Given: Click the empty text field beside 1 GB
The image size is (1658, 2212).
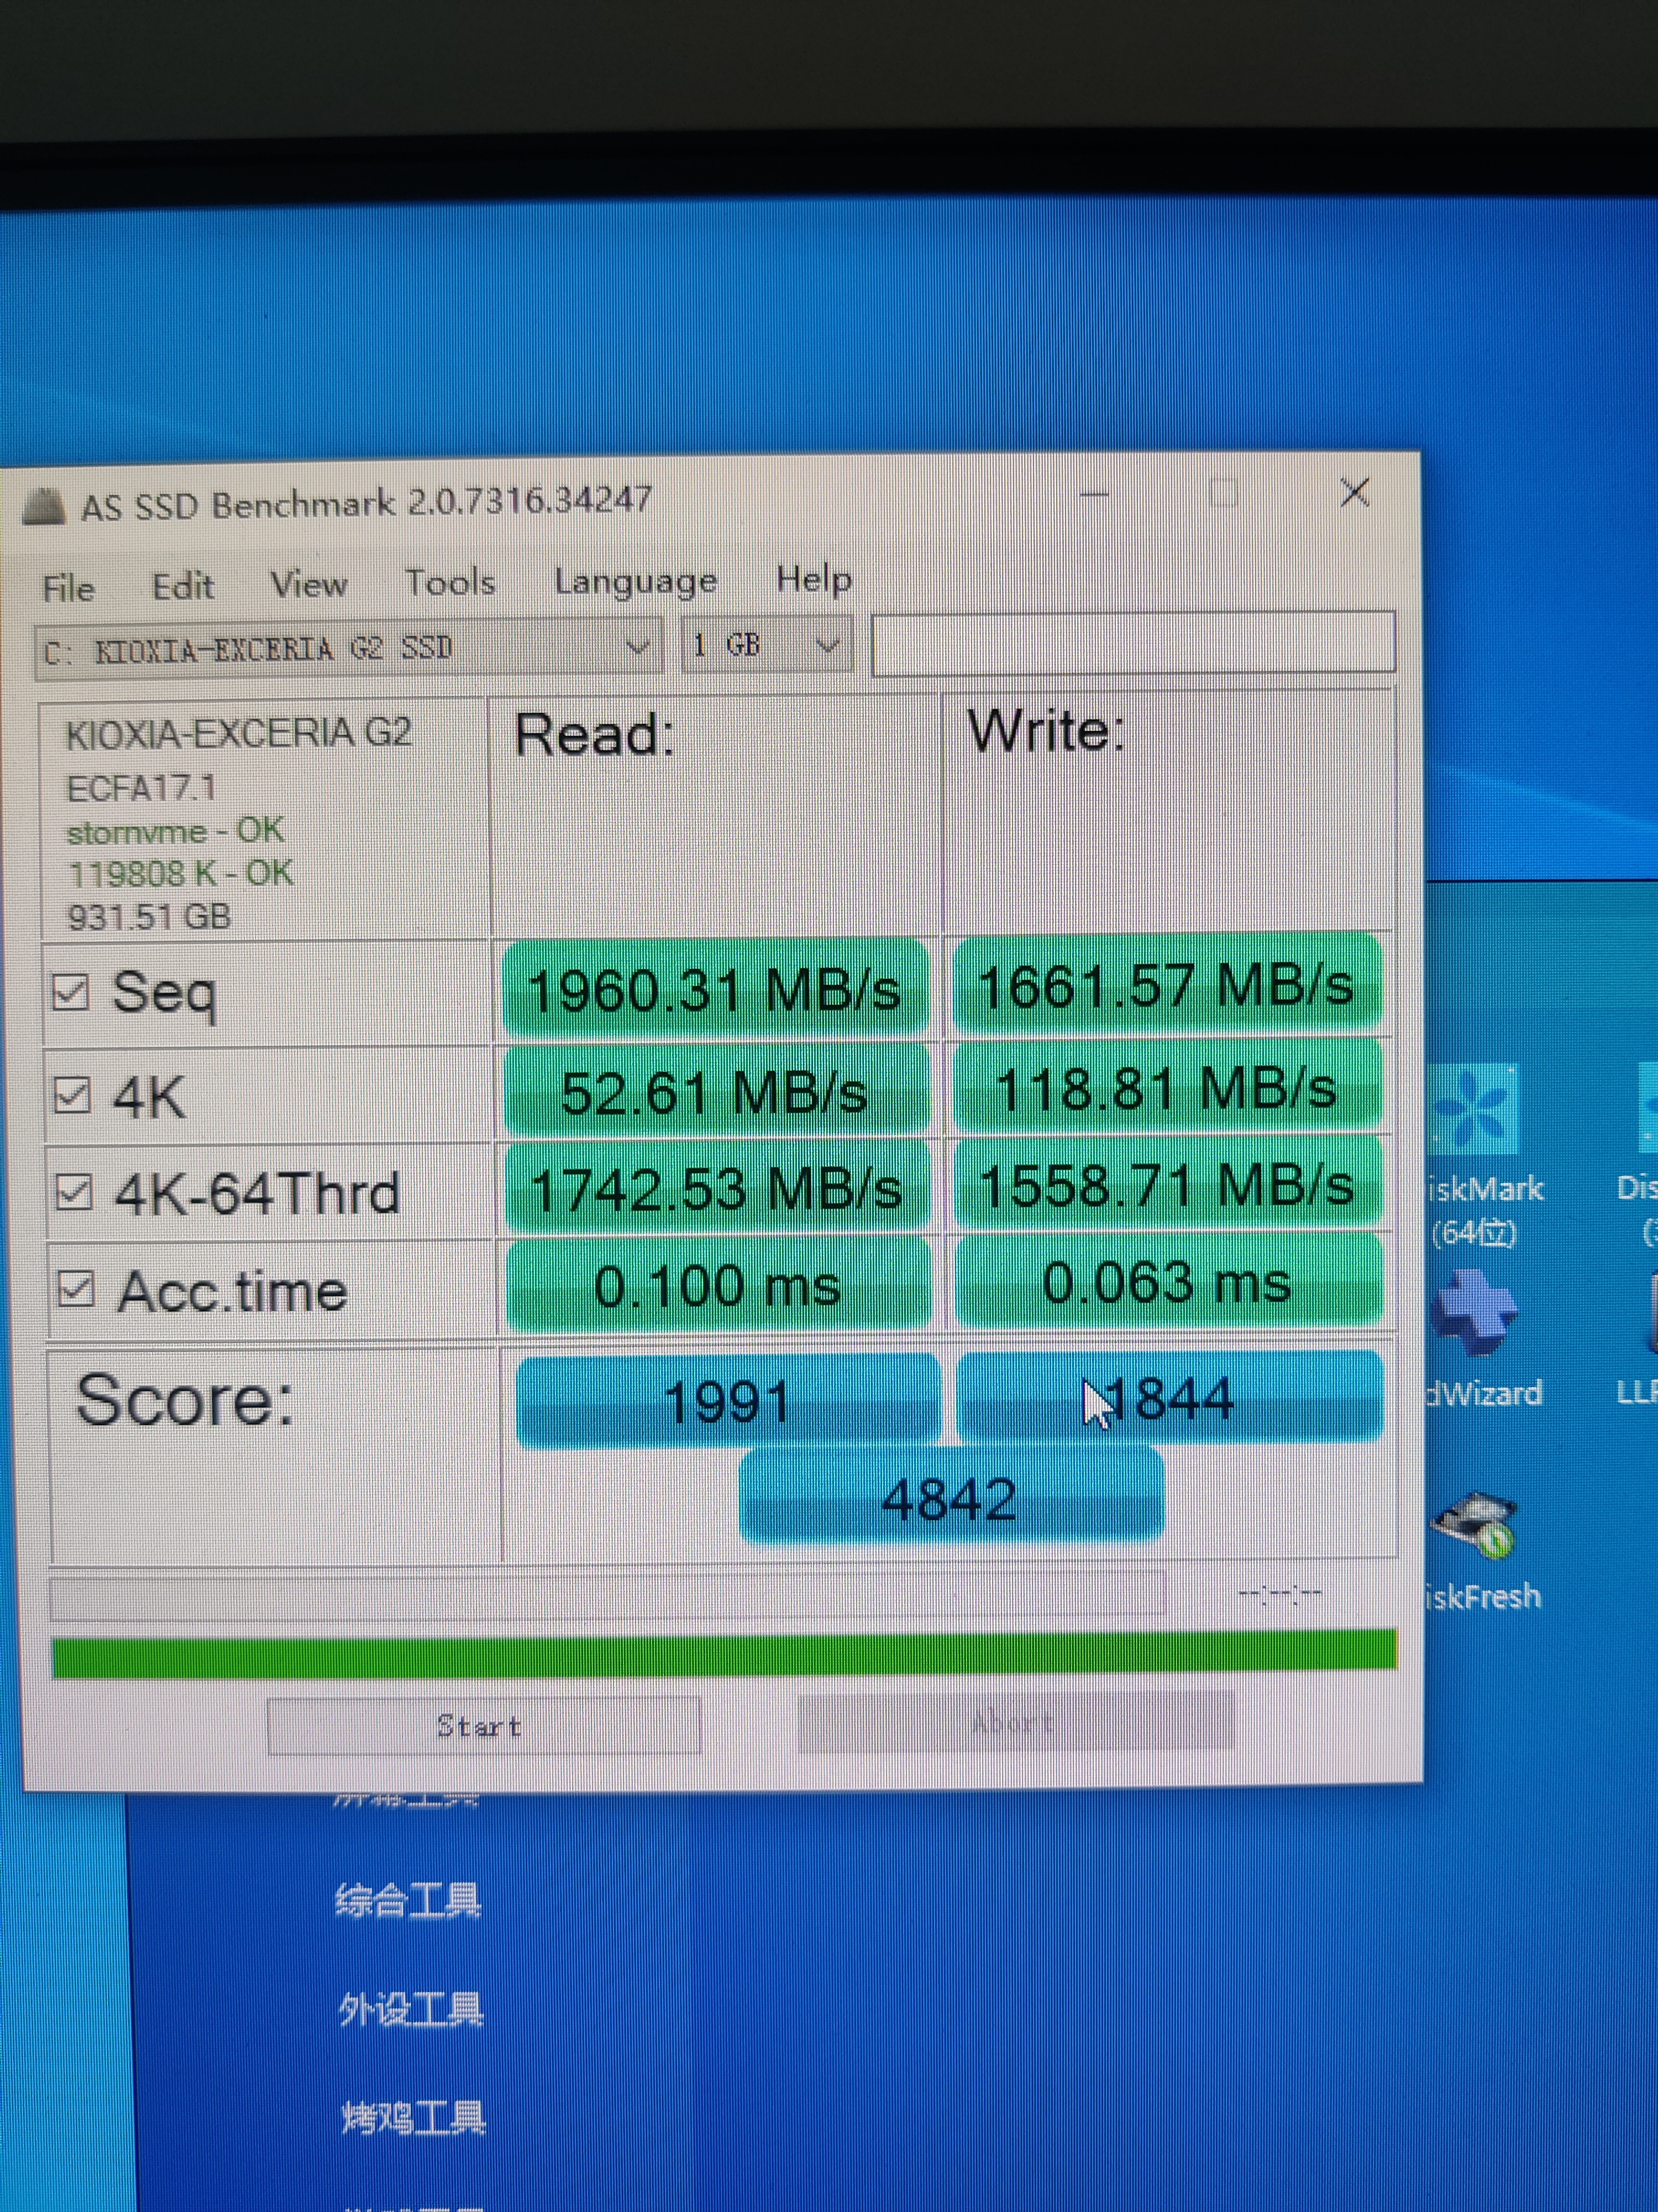Looking at the screenshot, I should 1134,643.
